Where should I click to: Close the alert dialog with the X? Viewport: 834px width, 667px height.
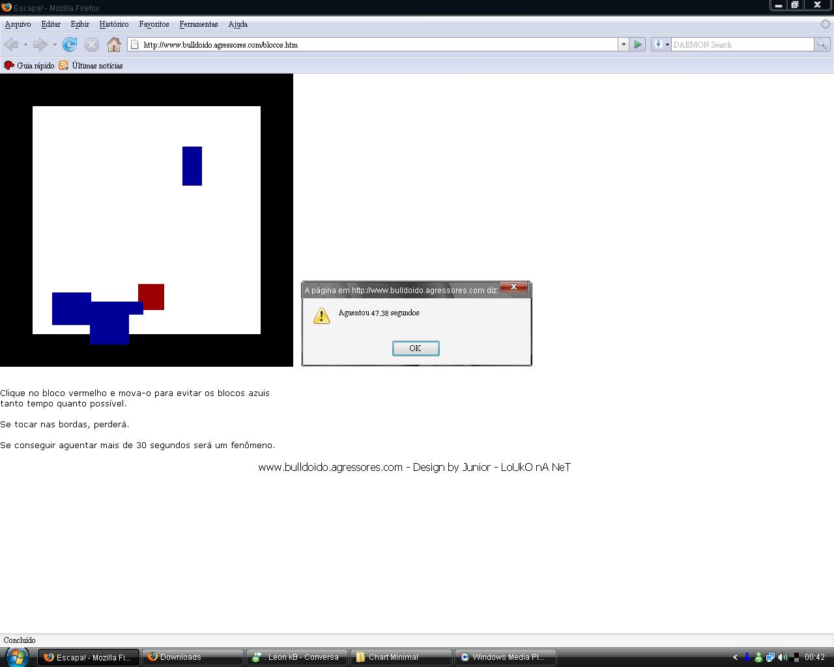coord(513,287)
